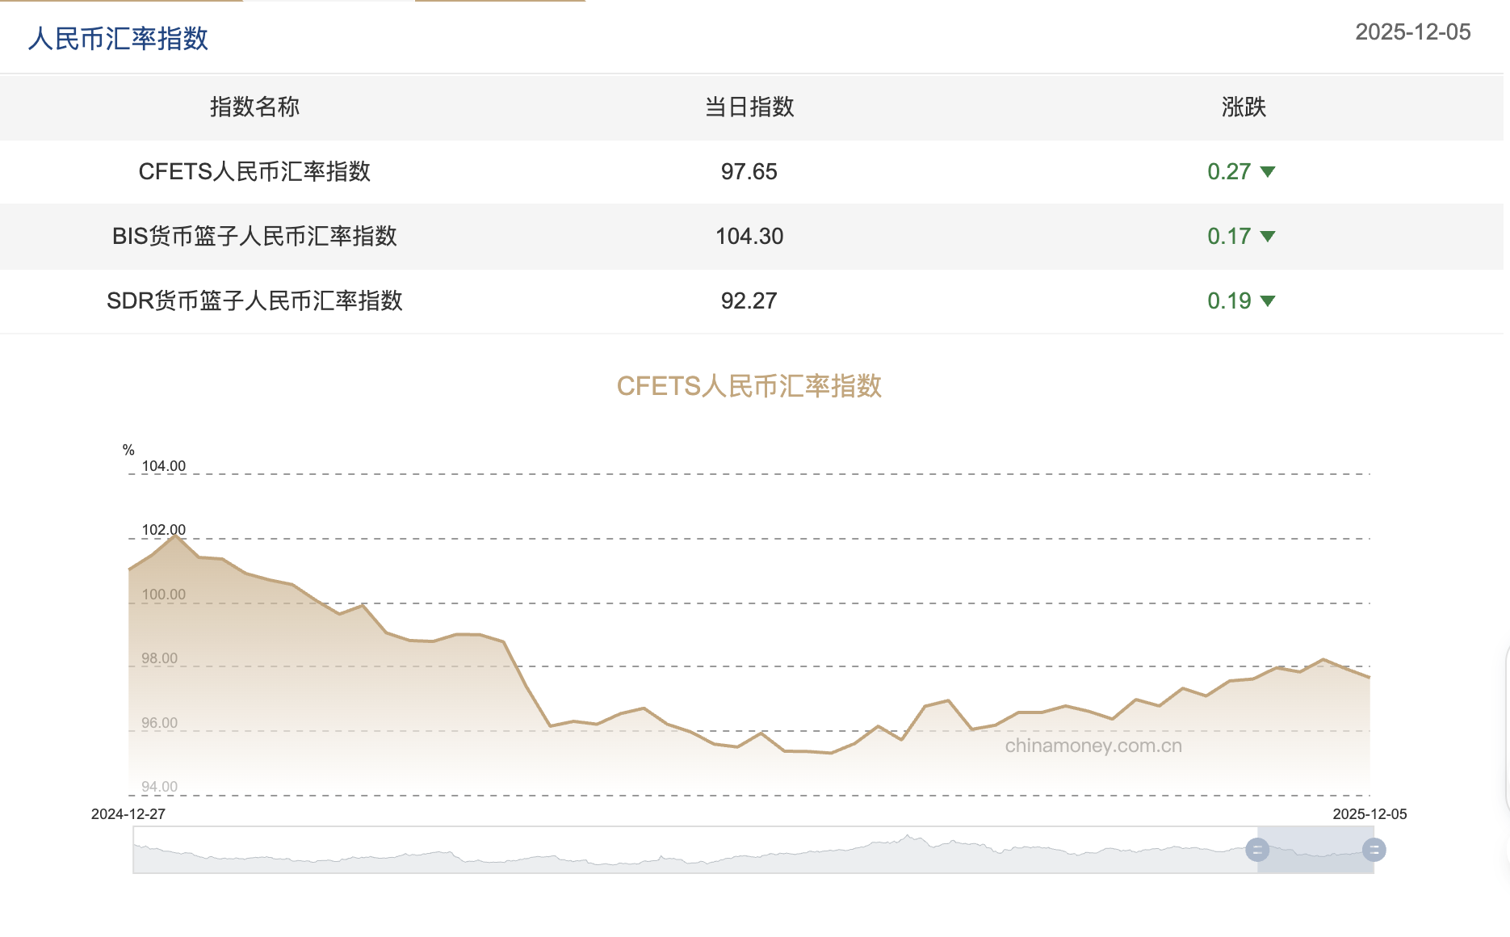
Task: Click the down triangle indicator beside BIS index
Action: (1268, 236)
